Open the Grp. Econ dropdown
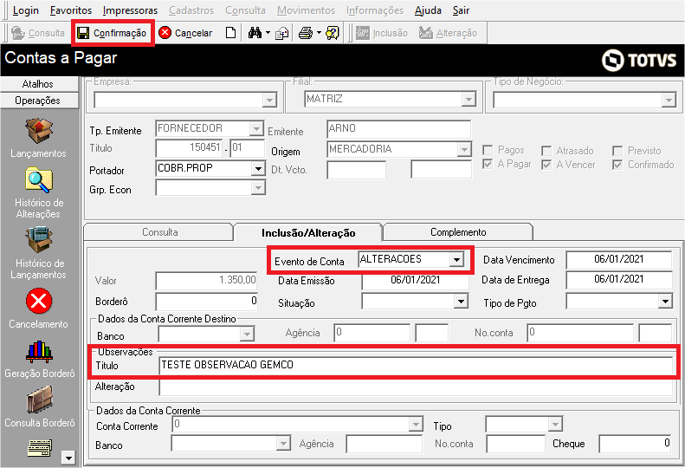This screenshot has height=468, width=685. pos(258,188)
